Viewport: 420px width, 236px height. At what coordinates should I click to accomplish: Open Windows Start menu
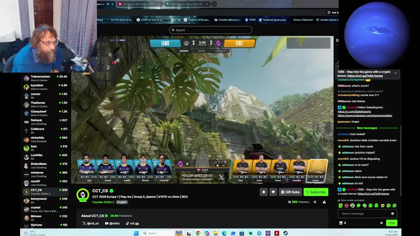pos(136,233)
